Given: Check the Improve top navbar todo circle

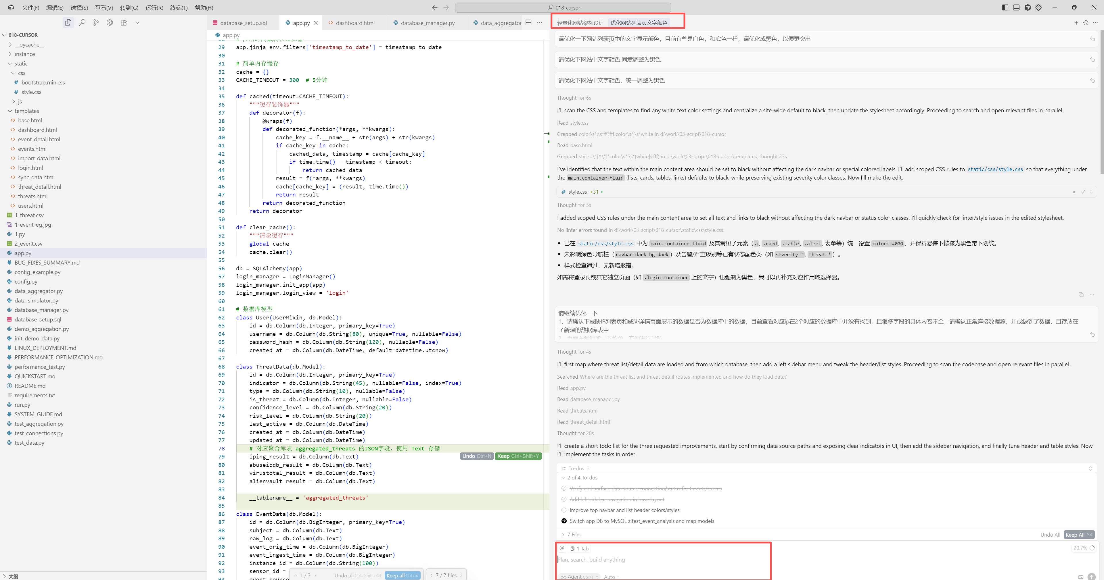Looking at the screenshot, I should tap(564, 510).
